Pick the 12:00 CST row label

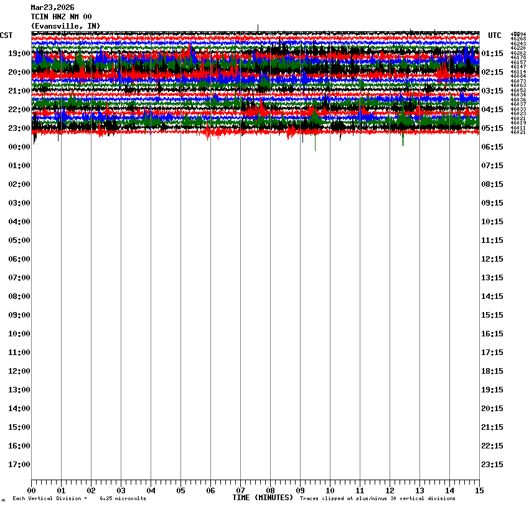click(19, 371)
